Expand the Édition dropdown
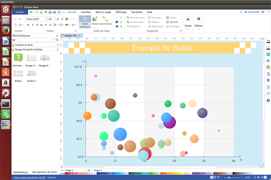 (x=199, y=26)
